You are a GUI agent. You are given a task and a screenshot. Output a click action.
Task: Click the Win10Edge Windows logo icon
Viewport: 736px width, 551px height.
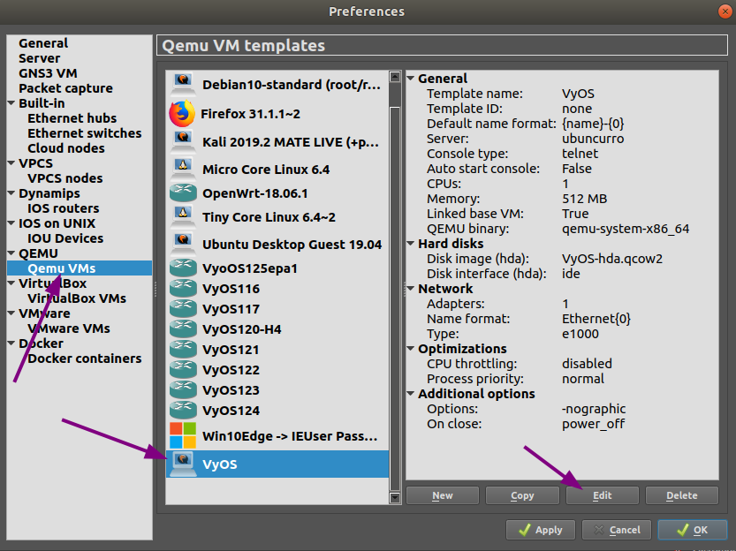pyautogui.click(x=183, y=435)
